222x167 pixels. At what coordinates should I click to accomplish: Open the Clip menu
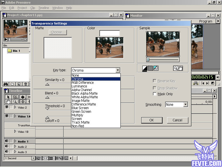tap(33, 8)
